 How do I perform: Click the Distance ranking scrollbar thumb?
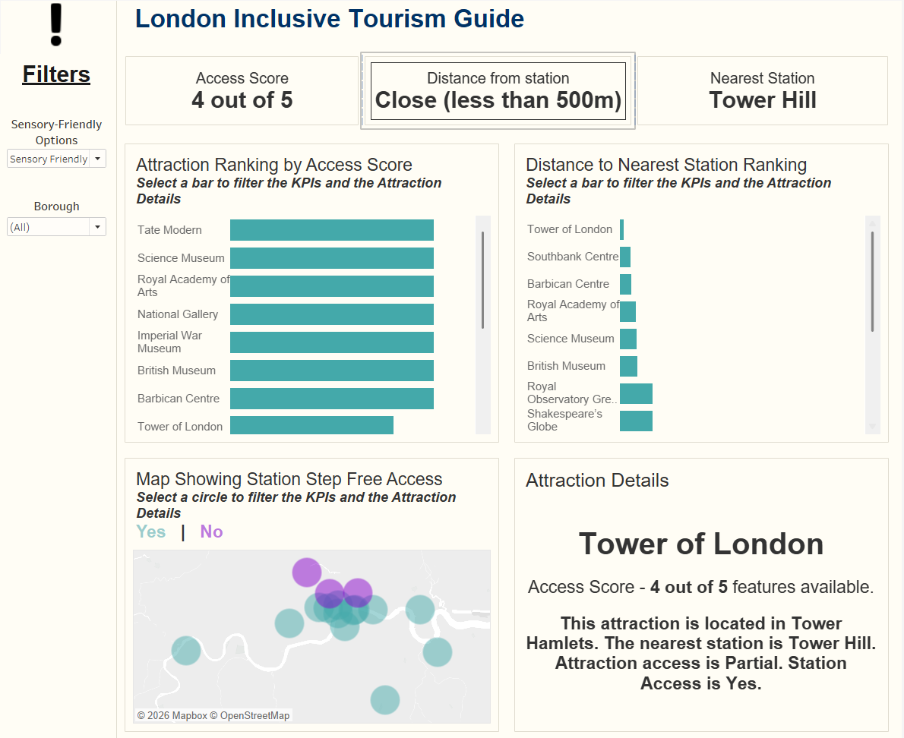(x=872, y=281)
